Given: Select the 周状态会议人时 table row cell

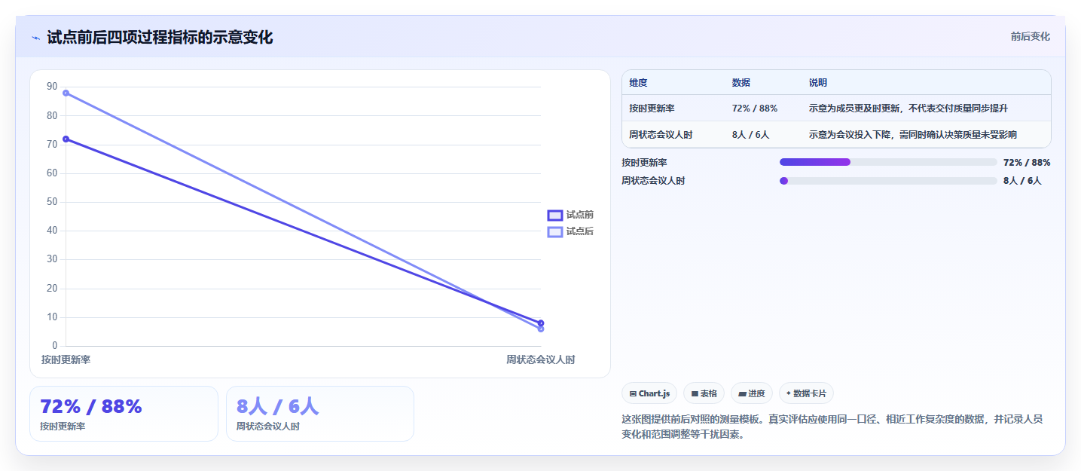Looking at the screenshot, I should point(661,135).
